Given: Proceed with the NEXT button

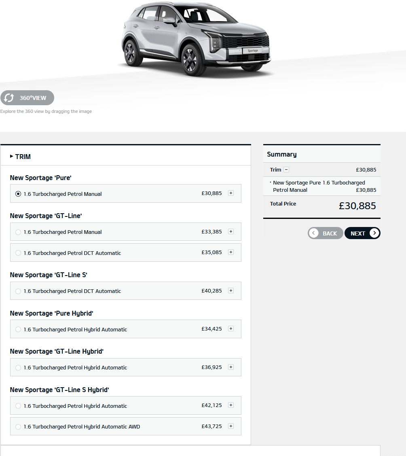Looking at the screenshot, I should 362,233.
